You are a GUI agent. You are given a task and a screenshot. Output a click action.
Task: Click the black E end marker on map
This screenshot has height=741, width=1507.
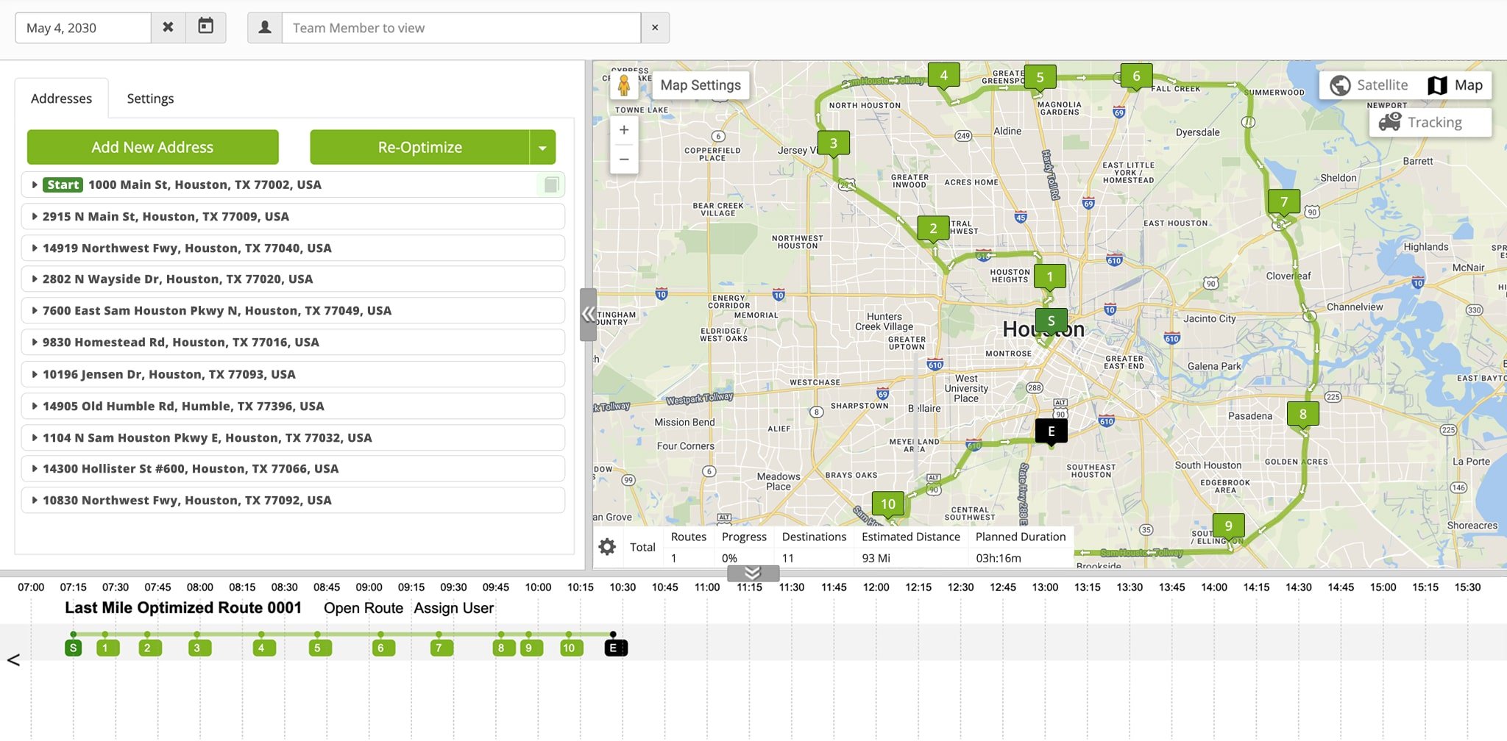pyautogui.click(x=1052, y=432)
